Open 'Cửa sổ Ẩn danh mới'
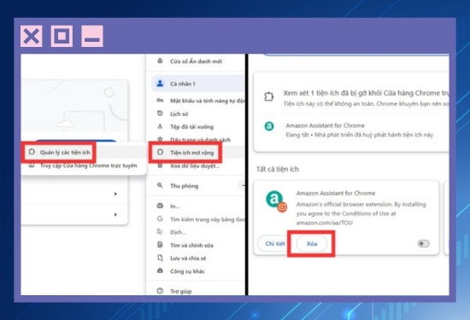Screen dimensions: 470x320 point(196,61)
